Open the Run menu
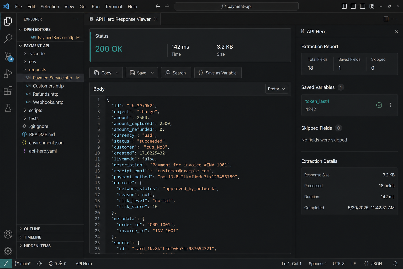The height and width of the screenshot is (269, 403). (x=96, y=7)
